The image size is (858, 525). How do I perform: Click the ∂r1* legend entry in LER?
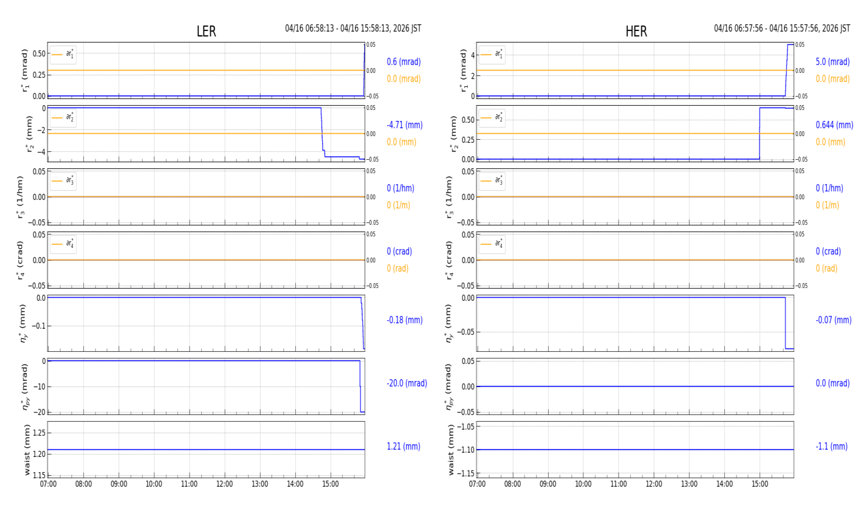(x=63, y=55)
